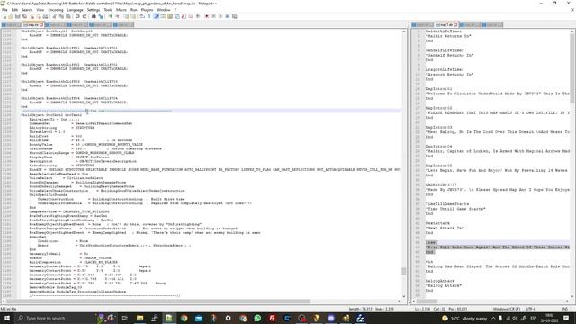Image resolution: width=576 pixels, height=324 pixels.
Task: Save the current file via toolbar
Action: click(18, 16)
